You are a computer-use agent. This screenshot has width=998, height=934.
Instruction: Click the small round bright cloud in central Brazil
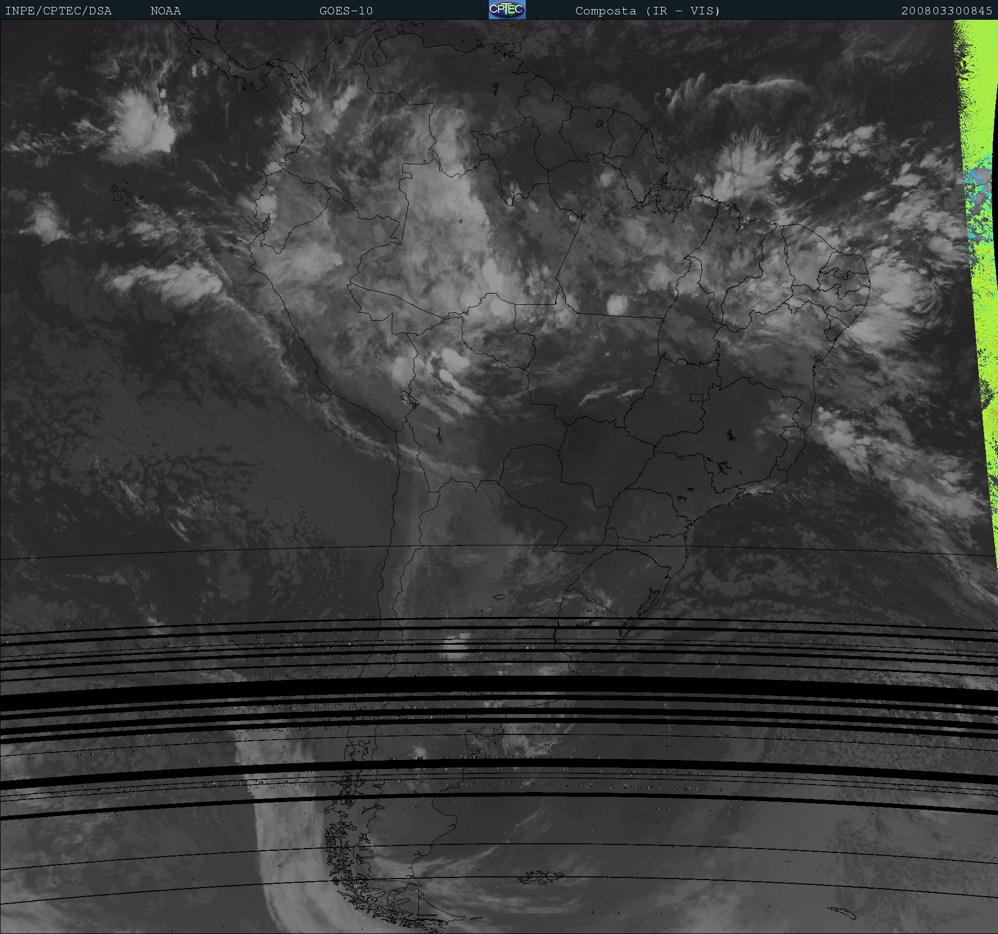pyautogui.click(x=616, y=305)
